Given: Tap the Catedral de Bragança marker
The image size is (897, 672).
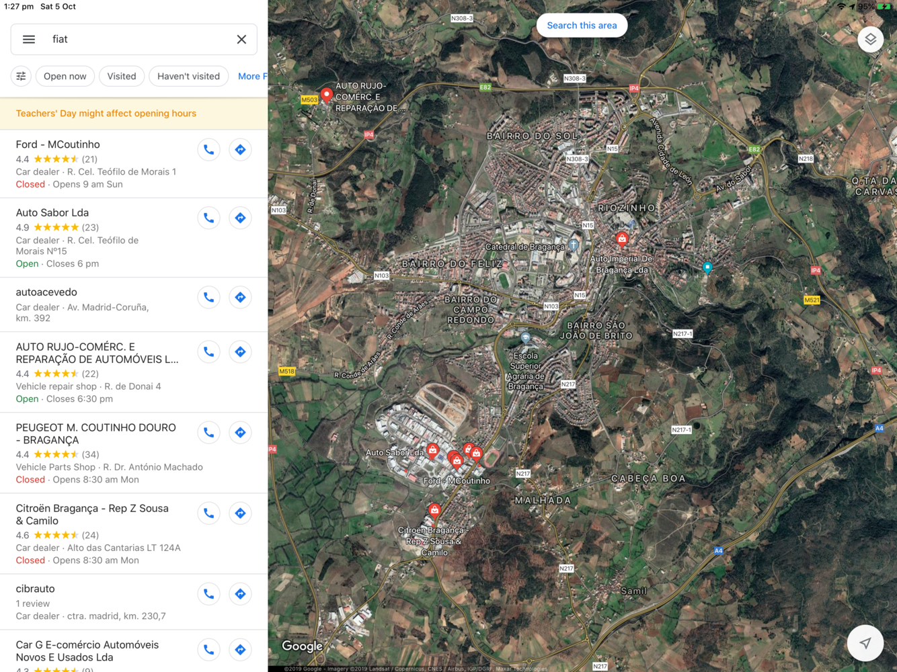Looking at the screenshot, I should pyautogui.click(x=573, y=245).
